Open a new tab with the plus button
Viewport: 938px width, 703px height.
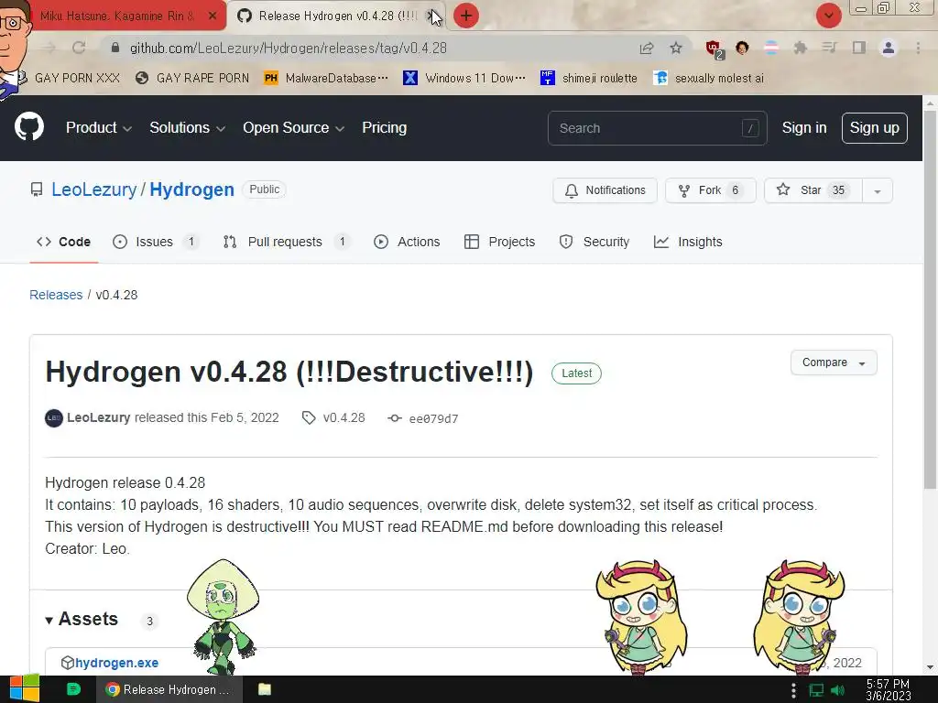coord(466,16)
